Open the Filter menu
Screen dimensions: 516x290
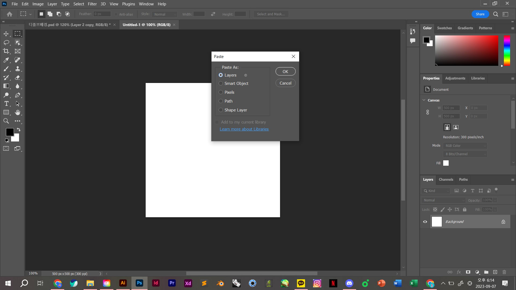click(92, 4)
